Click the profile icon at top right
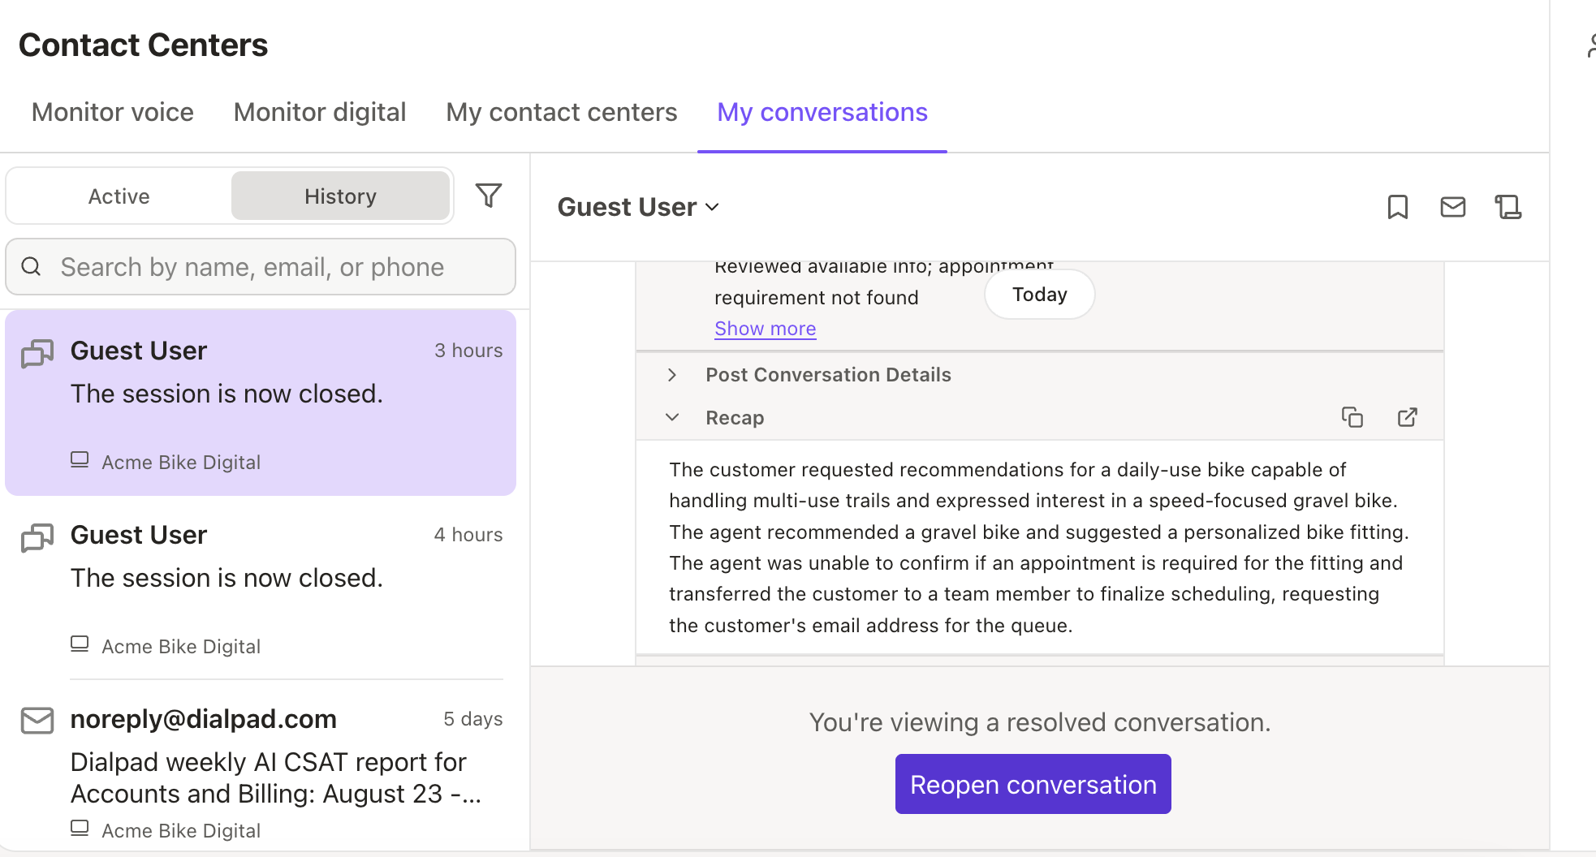This screenshot has height=857, width=1596. tap(1591, 45)
